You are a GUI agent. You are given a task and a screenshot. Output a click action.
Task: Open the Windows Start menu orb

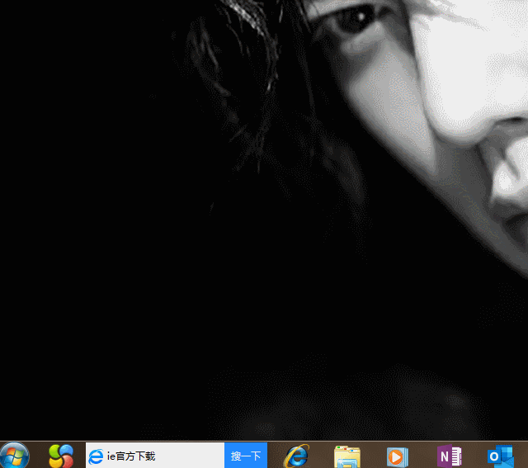(14, 456)
